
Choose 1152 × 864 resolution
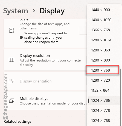point(103,90)
